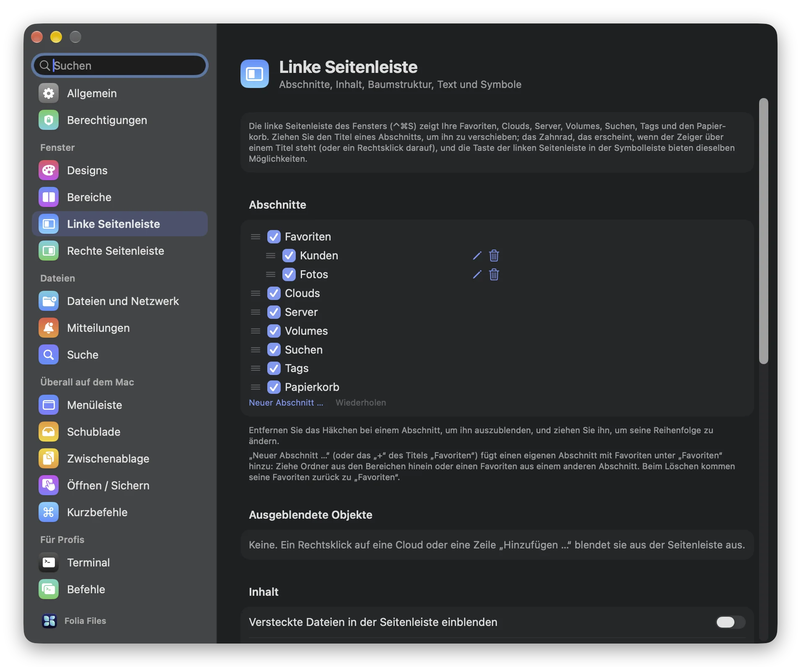
Task: Click the Suchen search field
Action: point(120,66)
